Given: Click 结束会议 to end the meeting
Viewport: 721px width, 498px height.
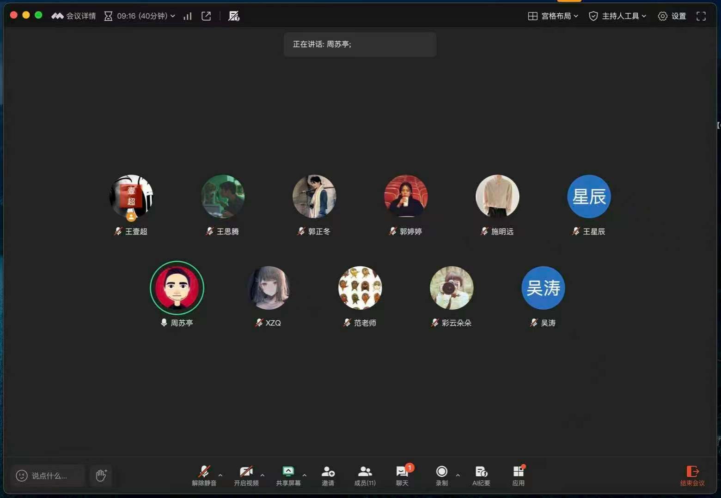Looking at the screenshot, I should [x=692, y=475].
